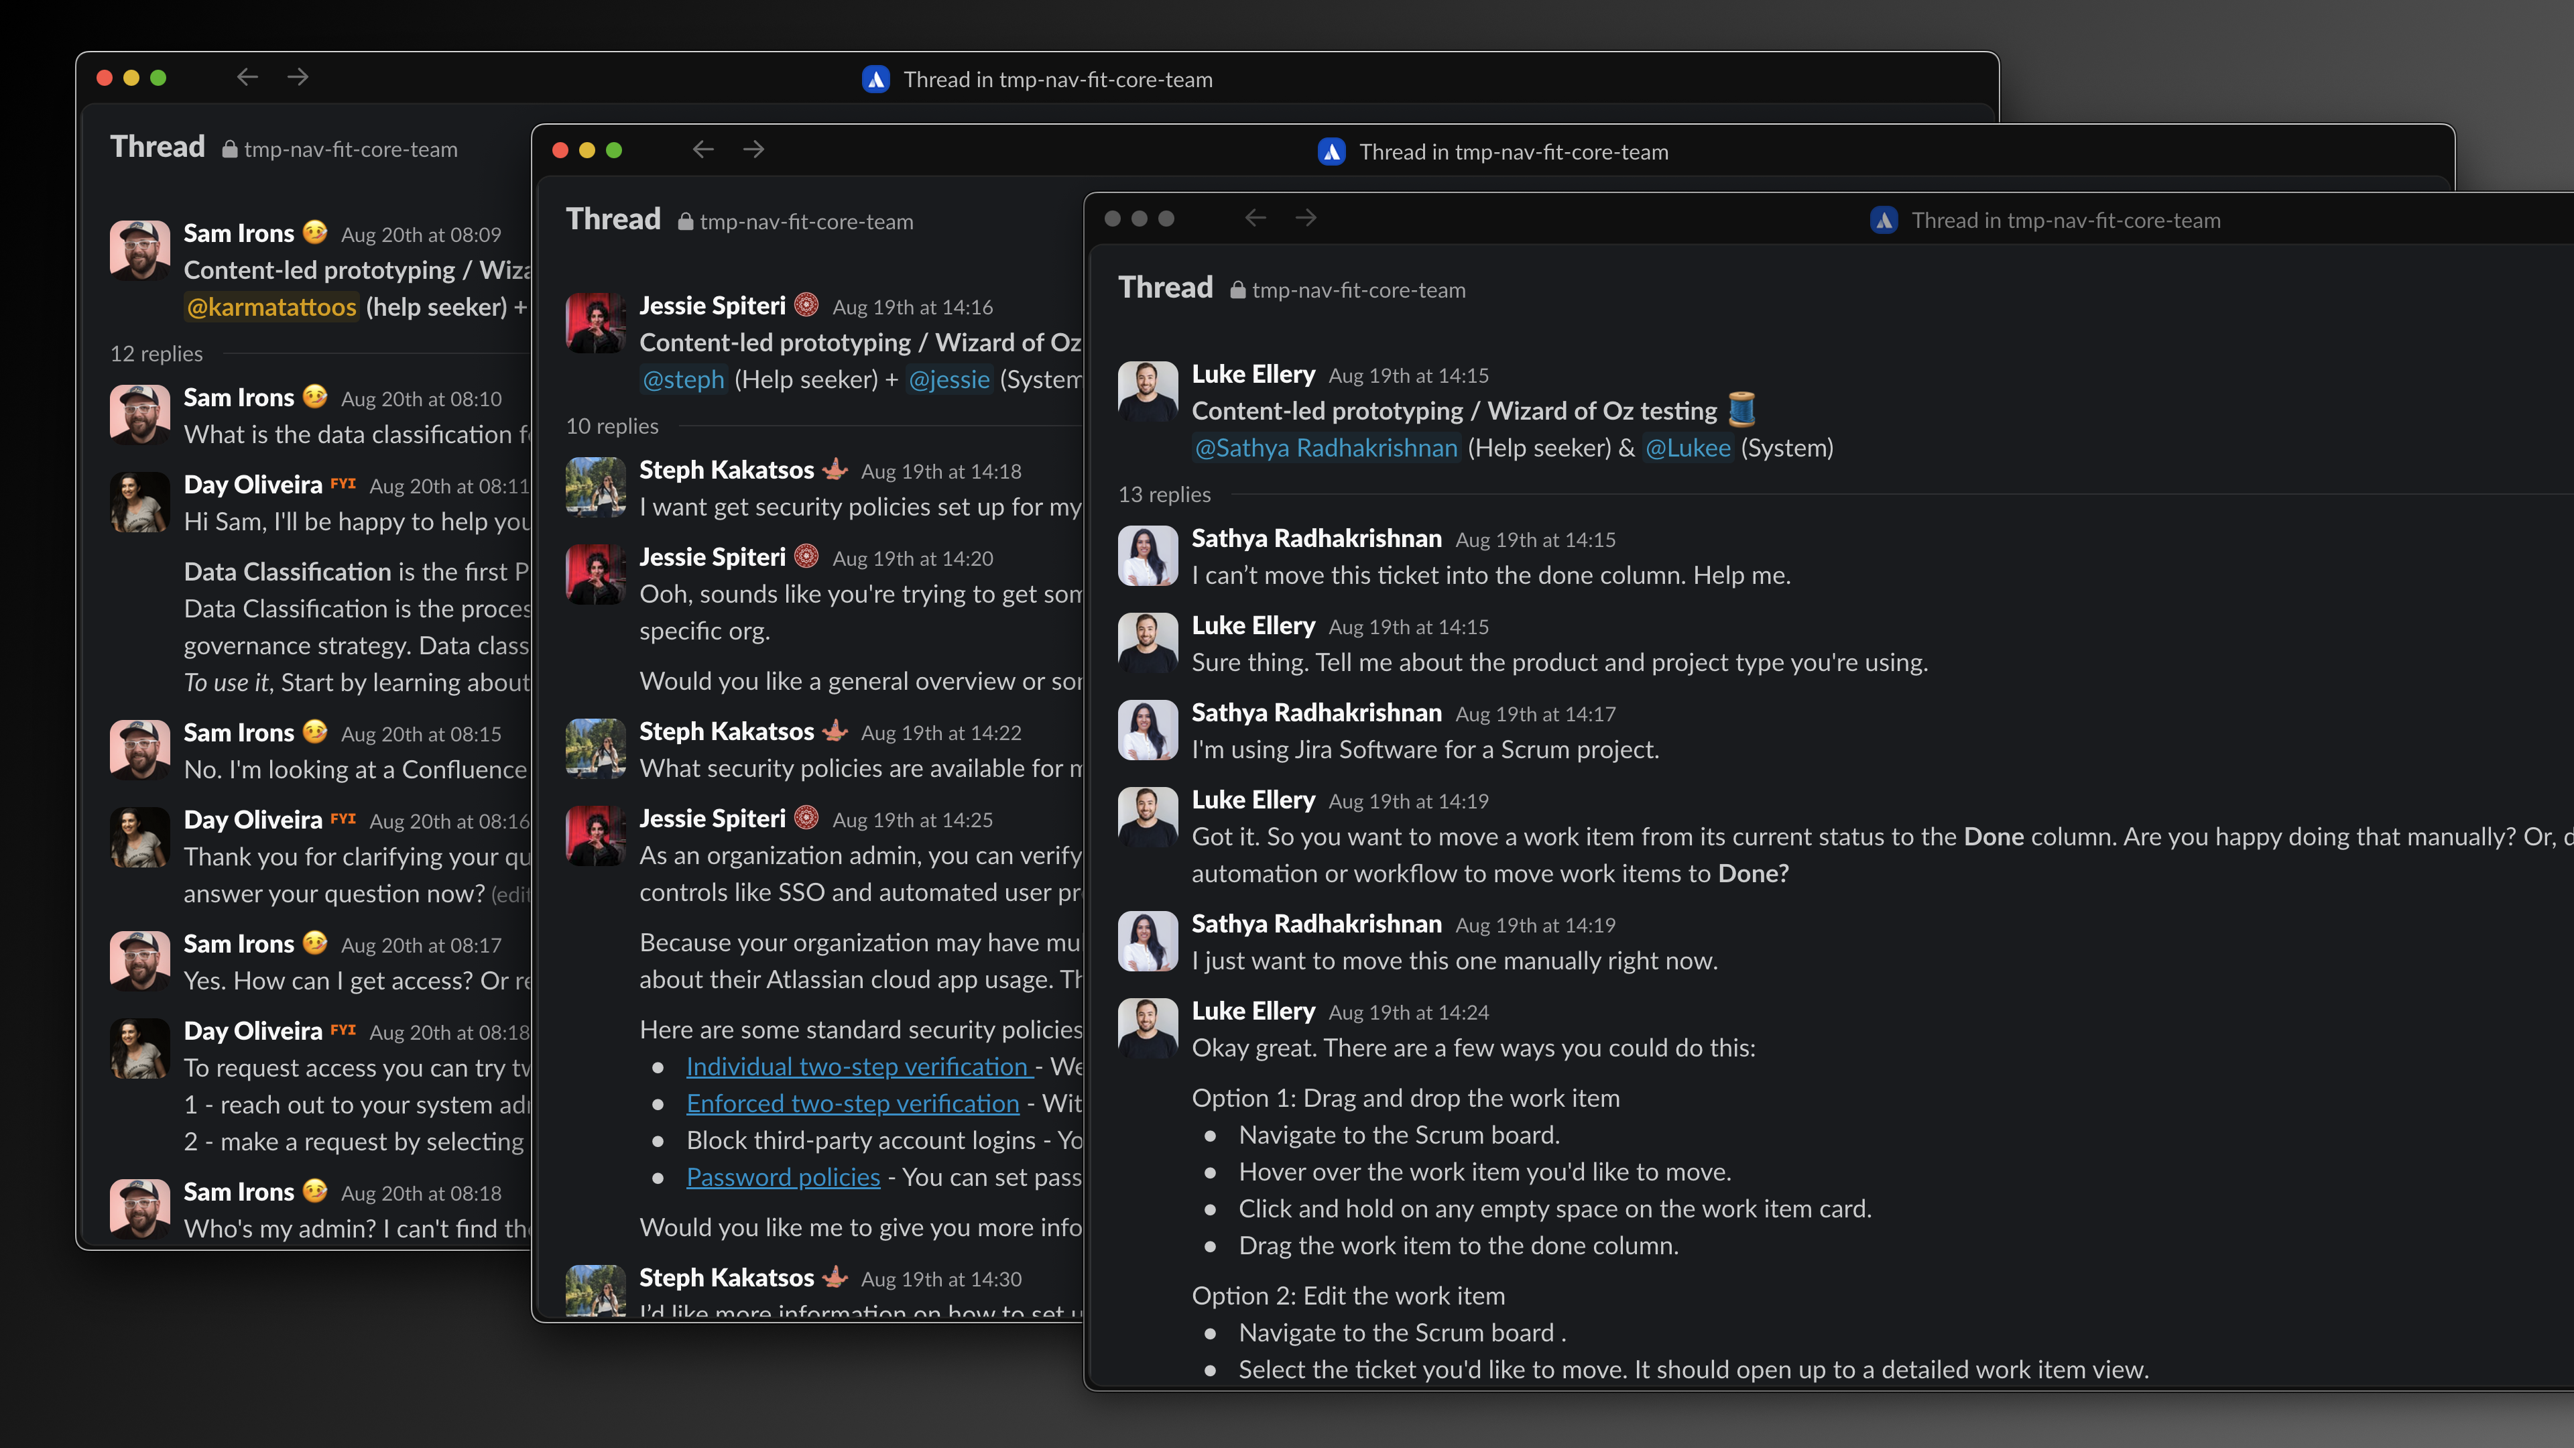Viewport: 2574px width, 1448px height.
Task: Open the Password policies link
Action: click(x=782, y=1177)
